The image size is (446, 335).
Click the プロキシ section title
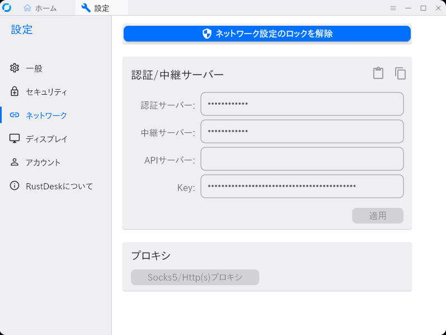(x=151, y=255)
